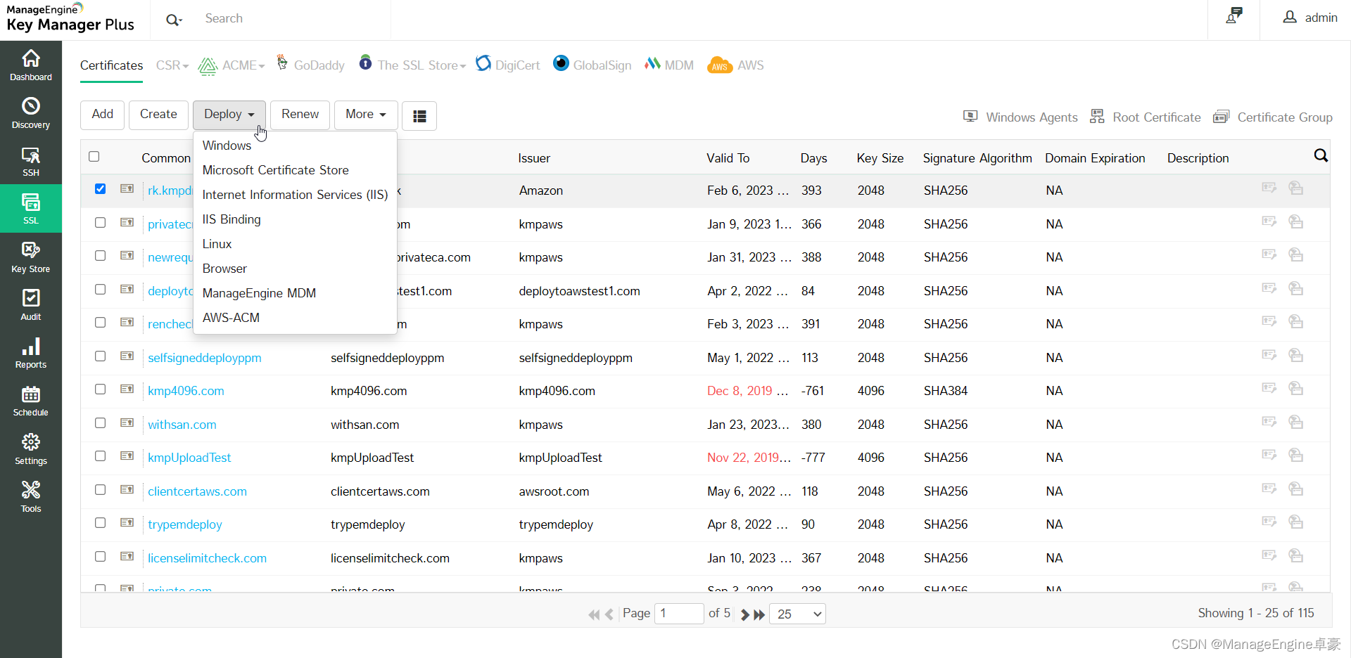This screenshot has height=658, width=1351.
Task: Choose Windows from Deploy menu
Action: pos(227,146)
